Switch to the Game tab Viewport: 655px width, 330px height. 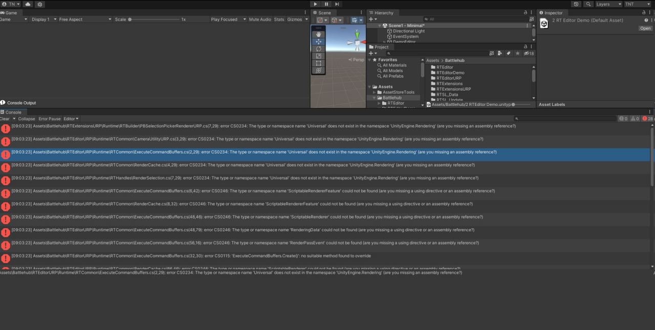coord(9,12)
